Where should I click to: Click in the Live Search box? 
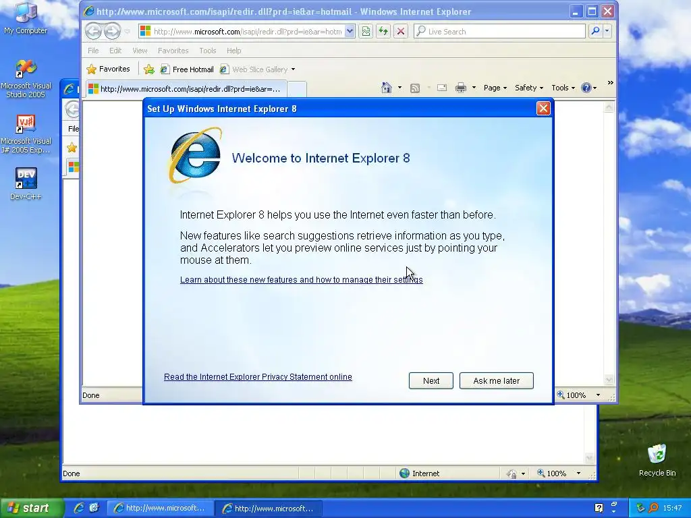[499, 31]
